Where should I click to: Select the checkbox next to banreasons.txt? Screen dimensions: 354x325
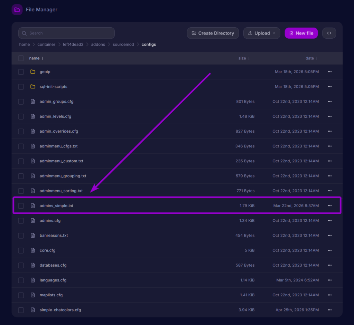tap(21, 235)
